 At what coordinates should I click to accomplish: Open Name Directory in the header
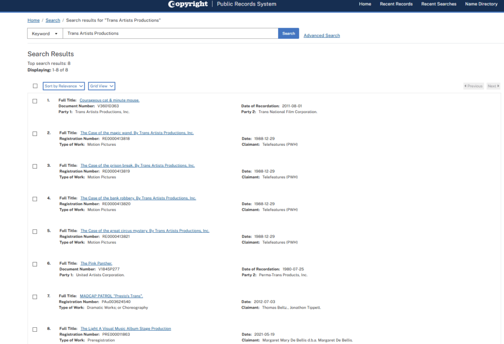coord(481,4)
